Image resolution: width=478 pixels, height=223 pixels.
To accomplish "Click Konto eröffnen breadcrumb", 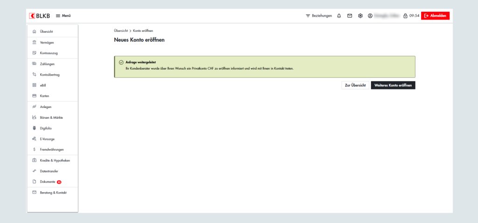I will [x=143, y=31].
